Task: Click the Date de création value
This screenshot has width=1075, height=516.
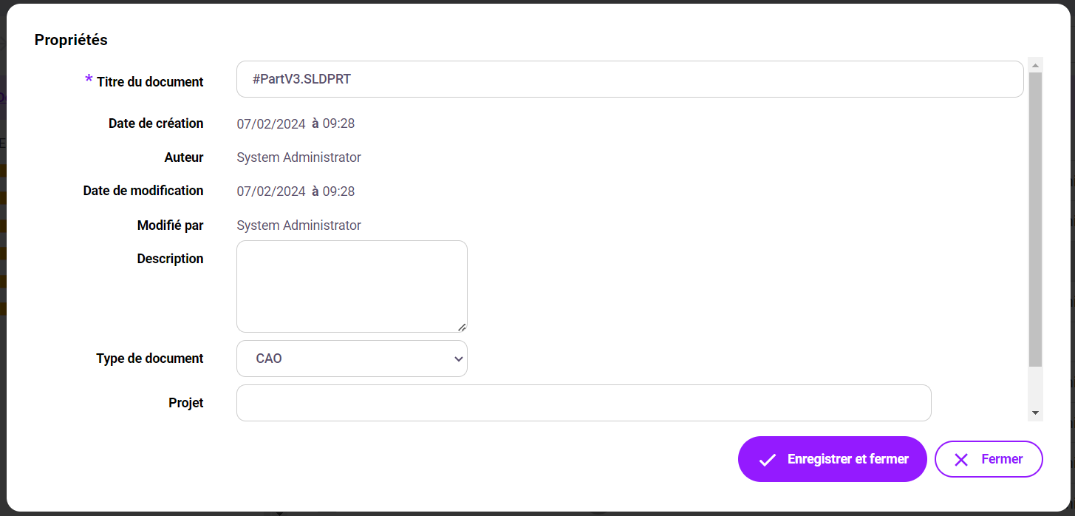Action: pos(296,124)
